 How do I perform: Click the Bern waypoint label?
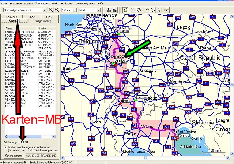tap(125, 101)
